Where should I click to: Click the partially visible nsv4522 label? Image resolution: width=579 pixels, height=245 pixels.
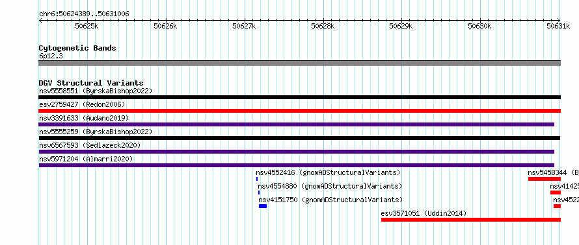click(x=566, y=200)
